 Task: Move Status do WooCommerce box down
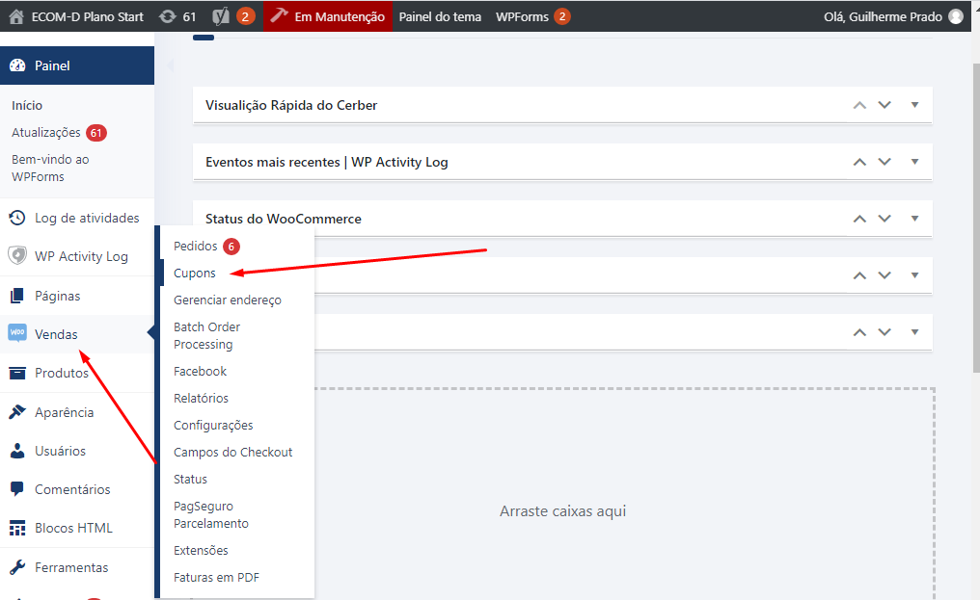885,219
